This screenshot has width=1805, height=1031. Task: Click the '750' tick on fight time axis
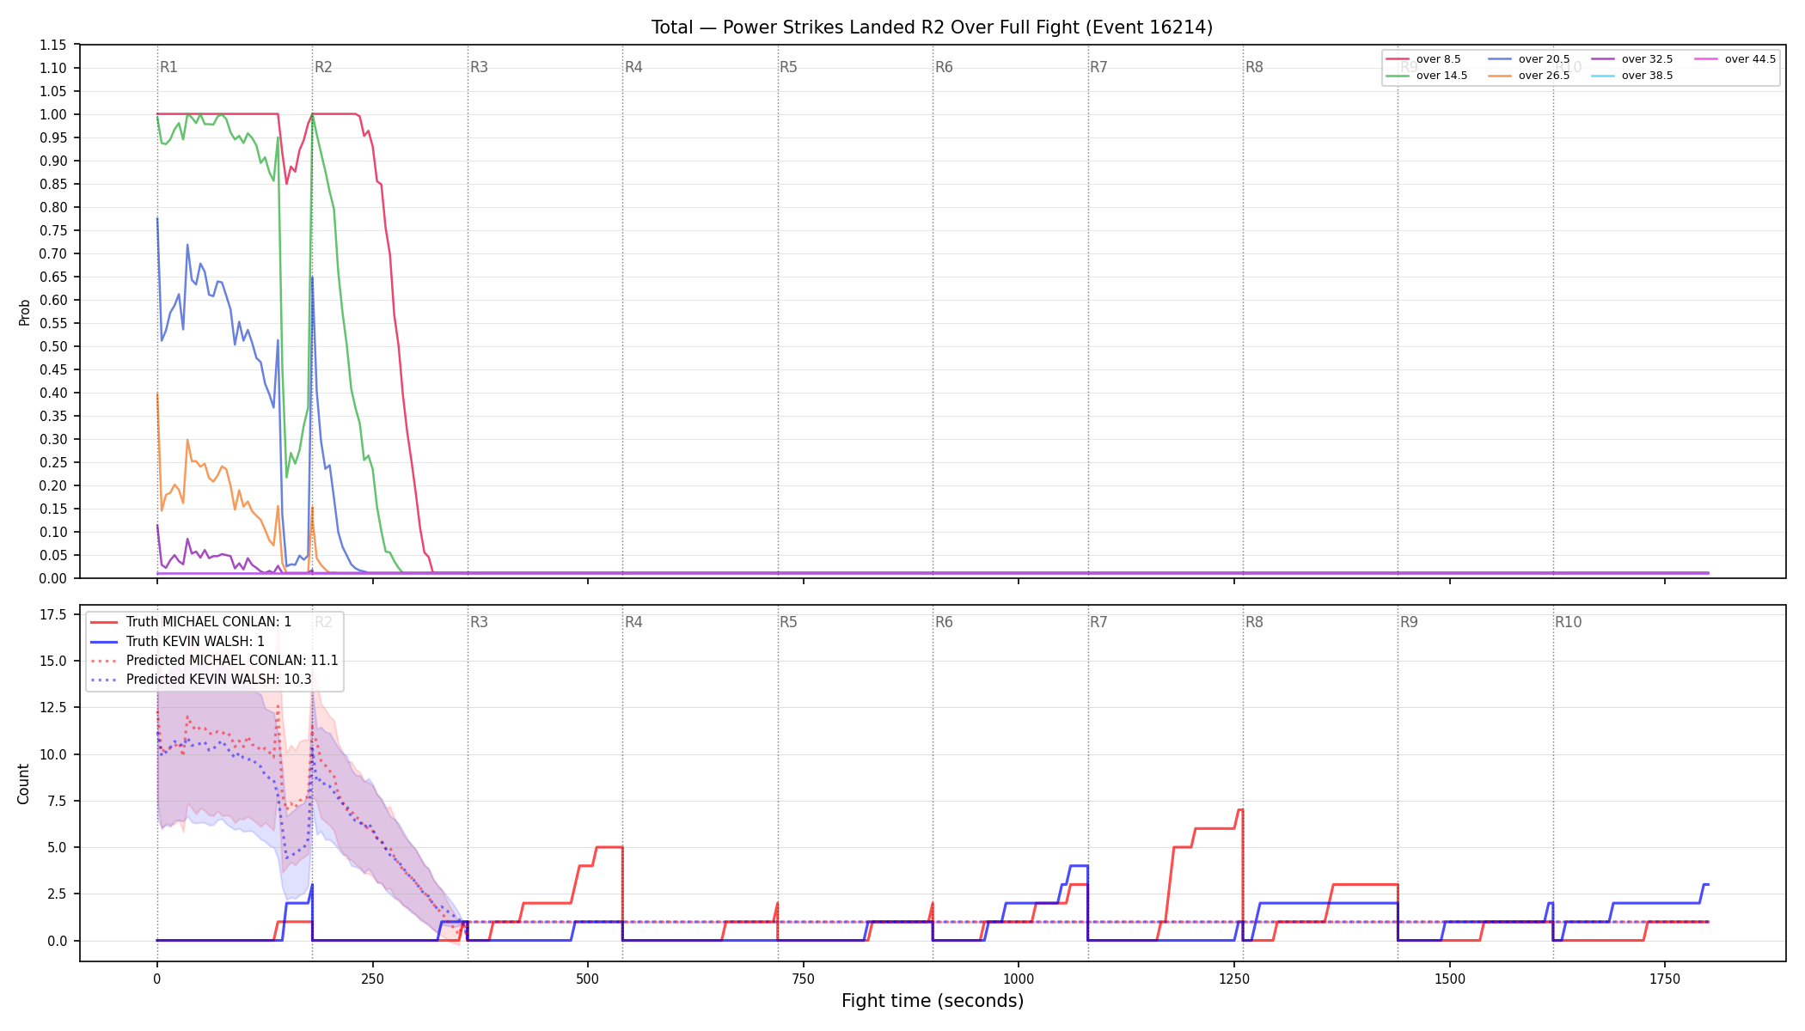[x=804, y=979]
